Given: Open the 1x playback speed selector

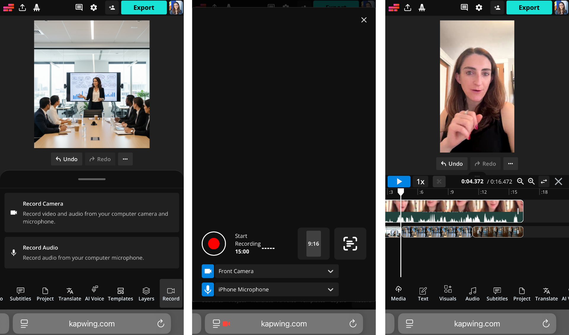Looking at the screenshot, I should (x=420, y=182).
